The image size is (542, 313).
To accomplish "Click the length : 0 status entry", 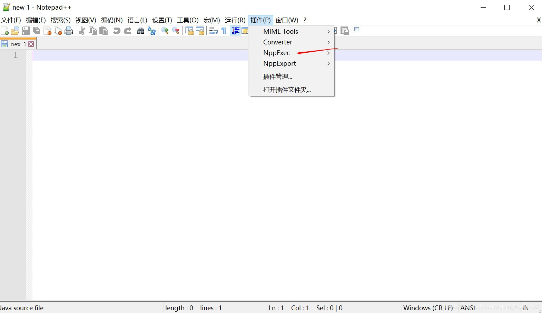I will (x=179, y=308).
